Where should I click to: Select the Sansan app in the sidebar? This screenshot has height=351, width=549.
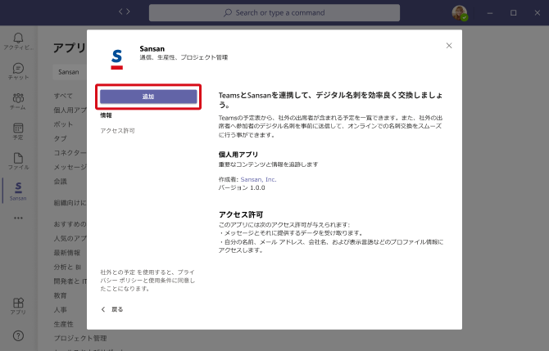tap(18, 191)
